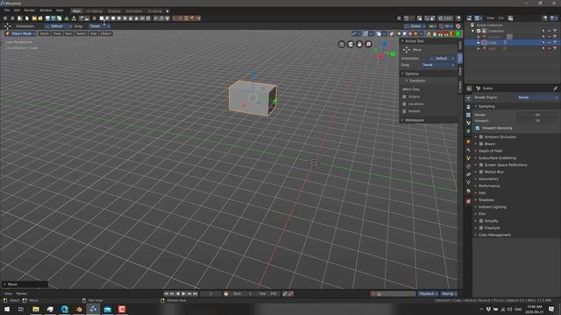The height and width of the screenshot is (315, 561).
Task: Add a new workspace with plus icon
Action: [167, 11]
